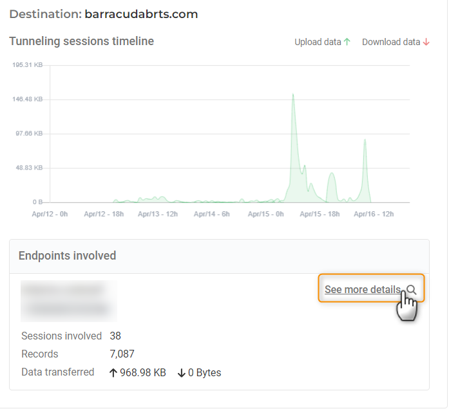Click the green upload arrow in legend
The width and height of the screenshot is (449, 411).
pyautogui.click(x=347, y=42)
